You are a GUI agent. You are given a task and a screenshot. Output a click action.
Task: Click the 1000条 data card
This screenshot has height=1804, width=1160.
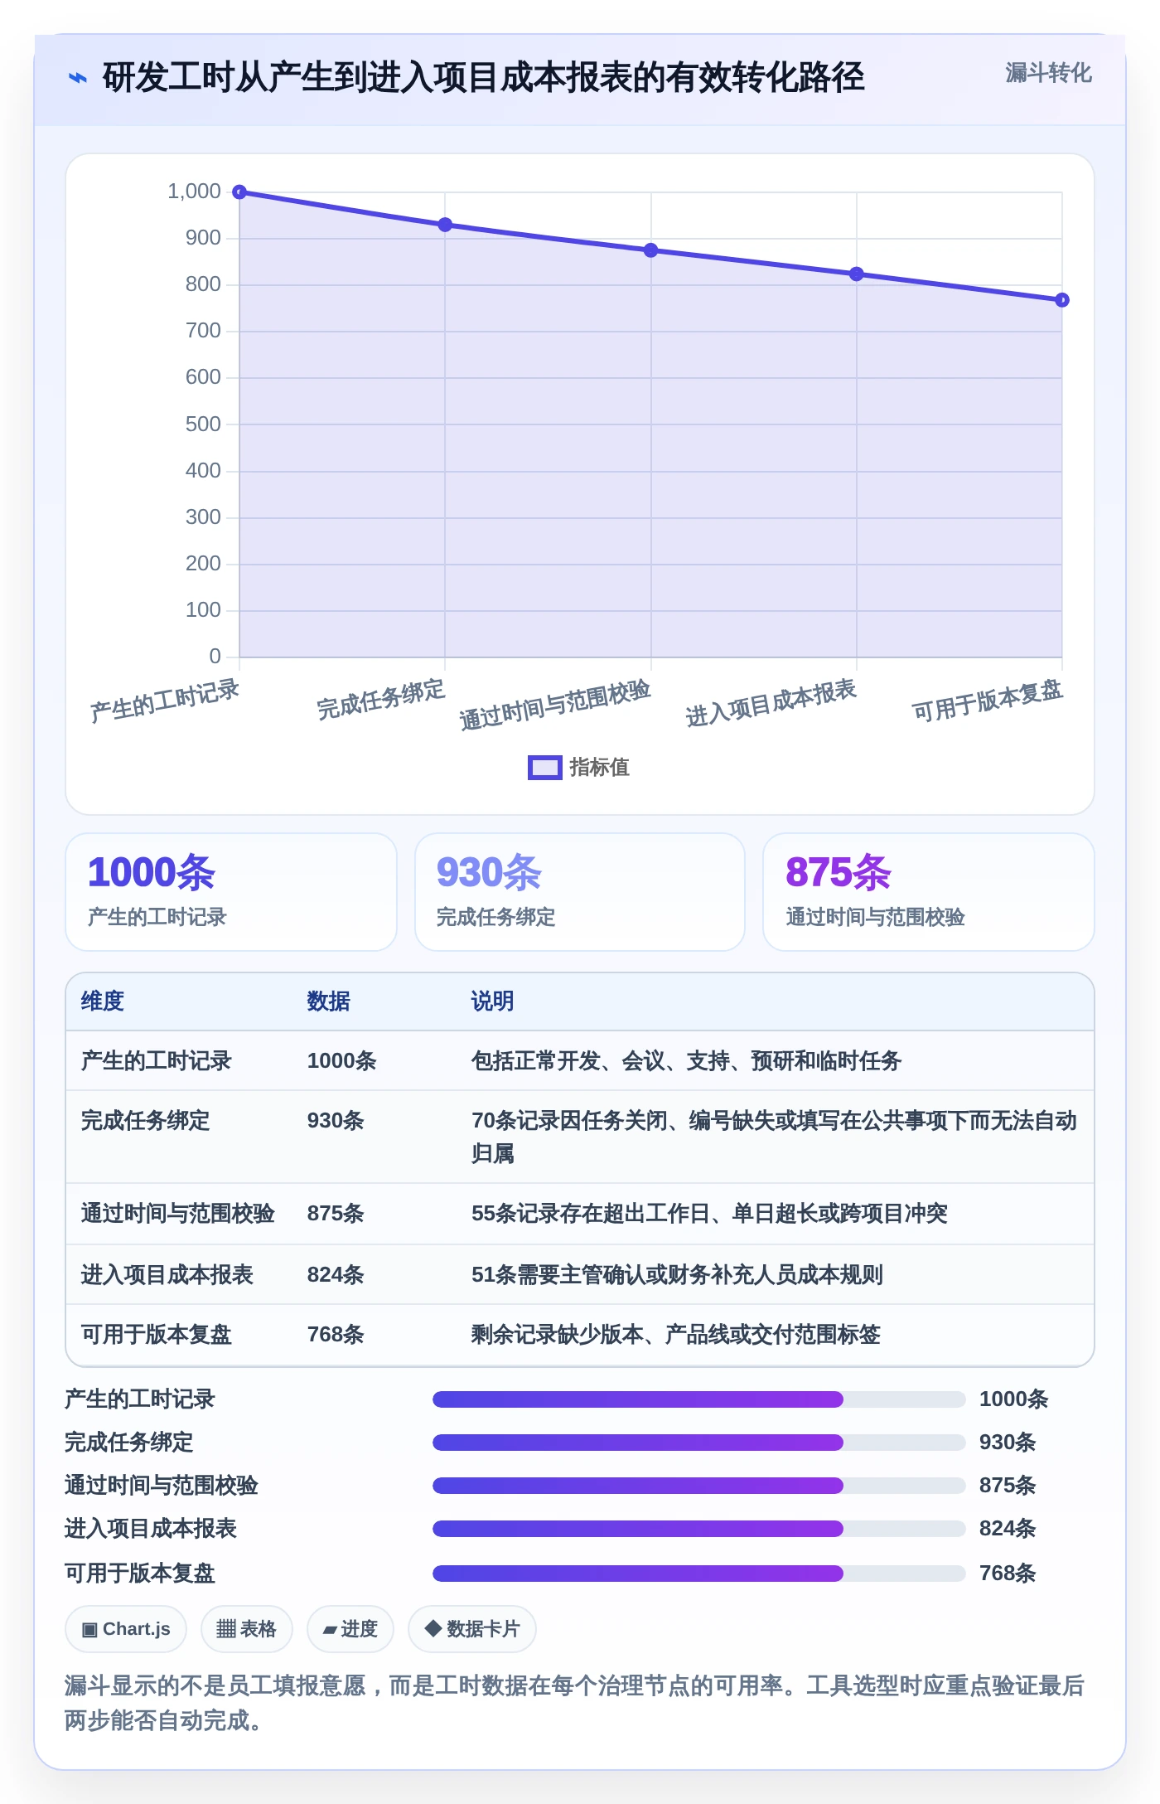pyautogui.click(x=231, y=892)
